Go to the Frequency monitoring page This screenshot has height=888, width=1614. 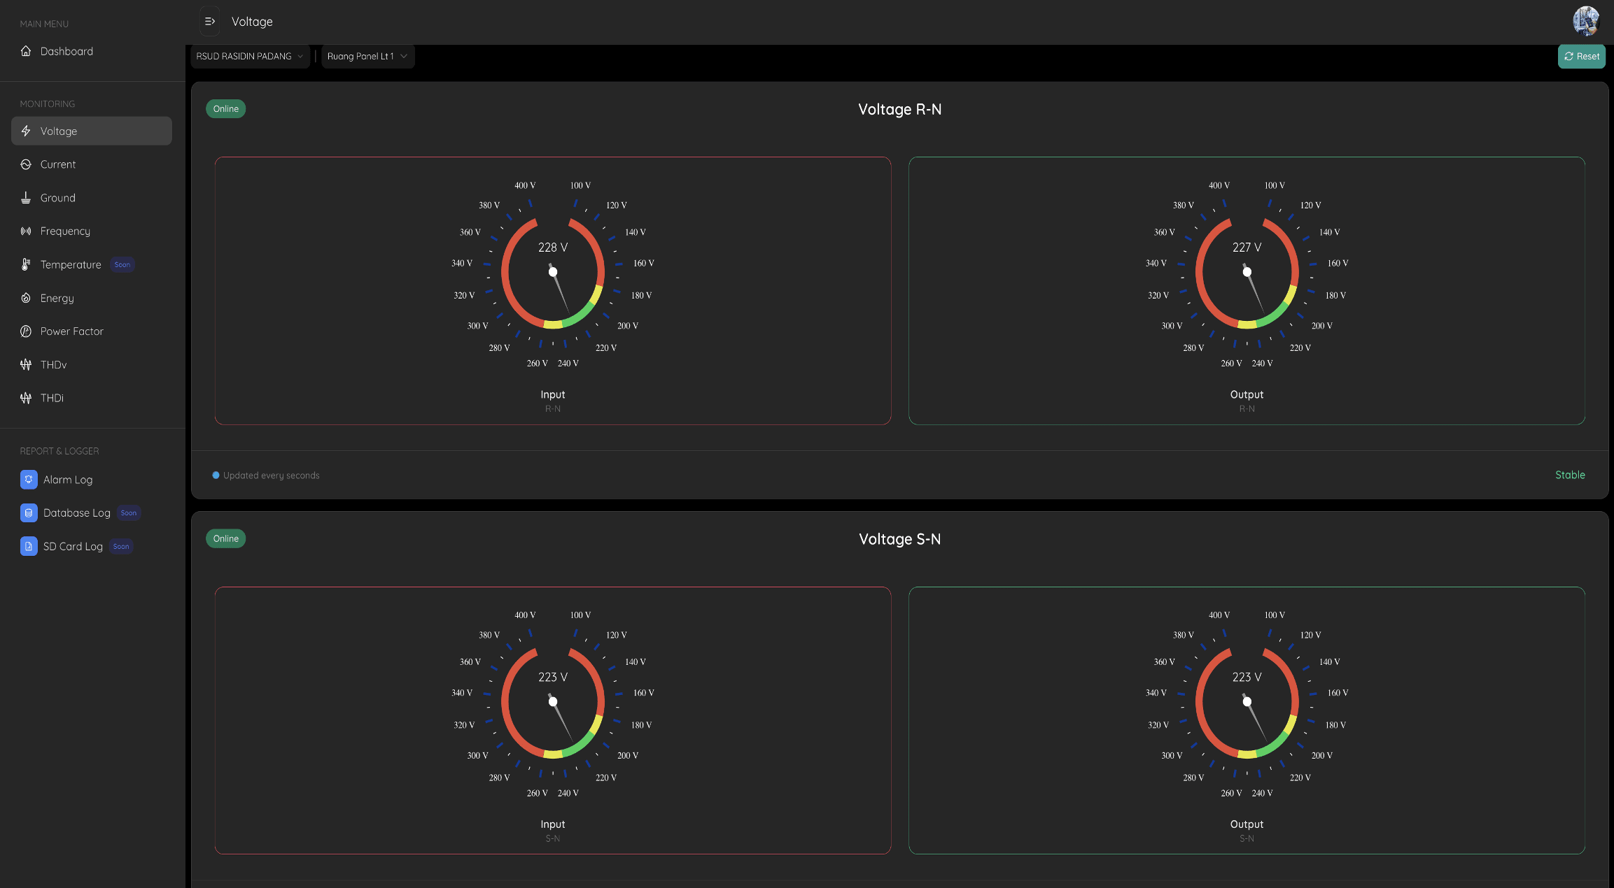coord(92,231)
